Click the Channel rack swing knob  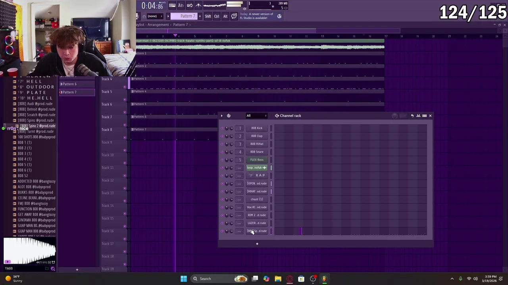pos(394,116)
